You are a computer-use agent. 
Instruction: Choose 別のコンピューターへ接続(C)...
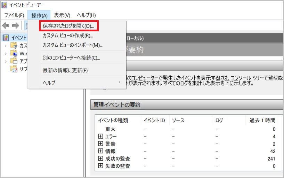coord(71,58)
